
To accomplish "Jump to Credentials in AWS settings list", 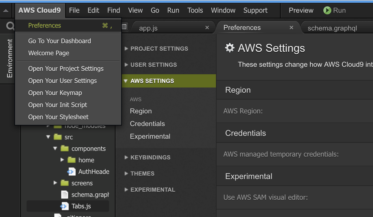I will (x=147, y=124).
